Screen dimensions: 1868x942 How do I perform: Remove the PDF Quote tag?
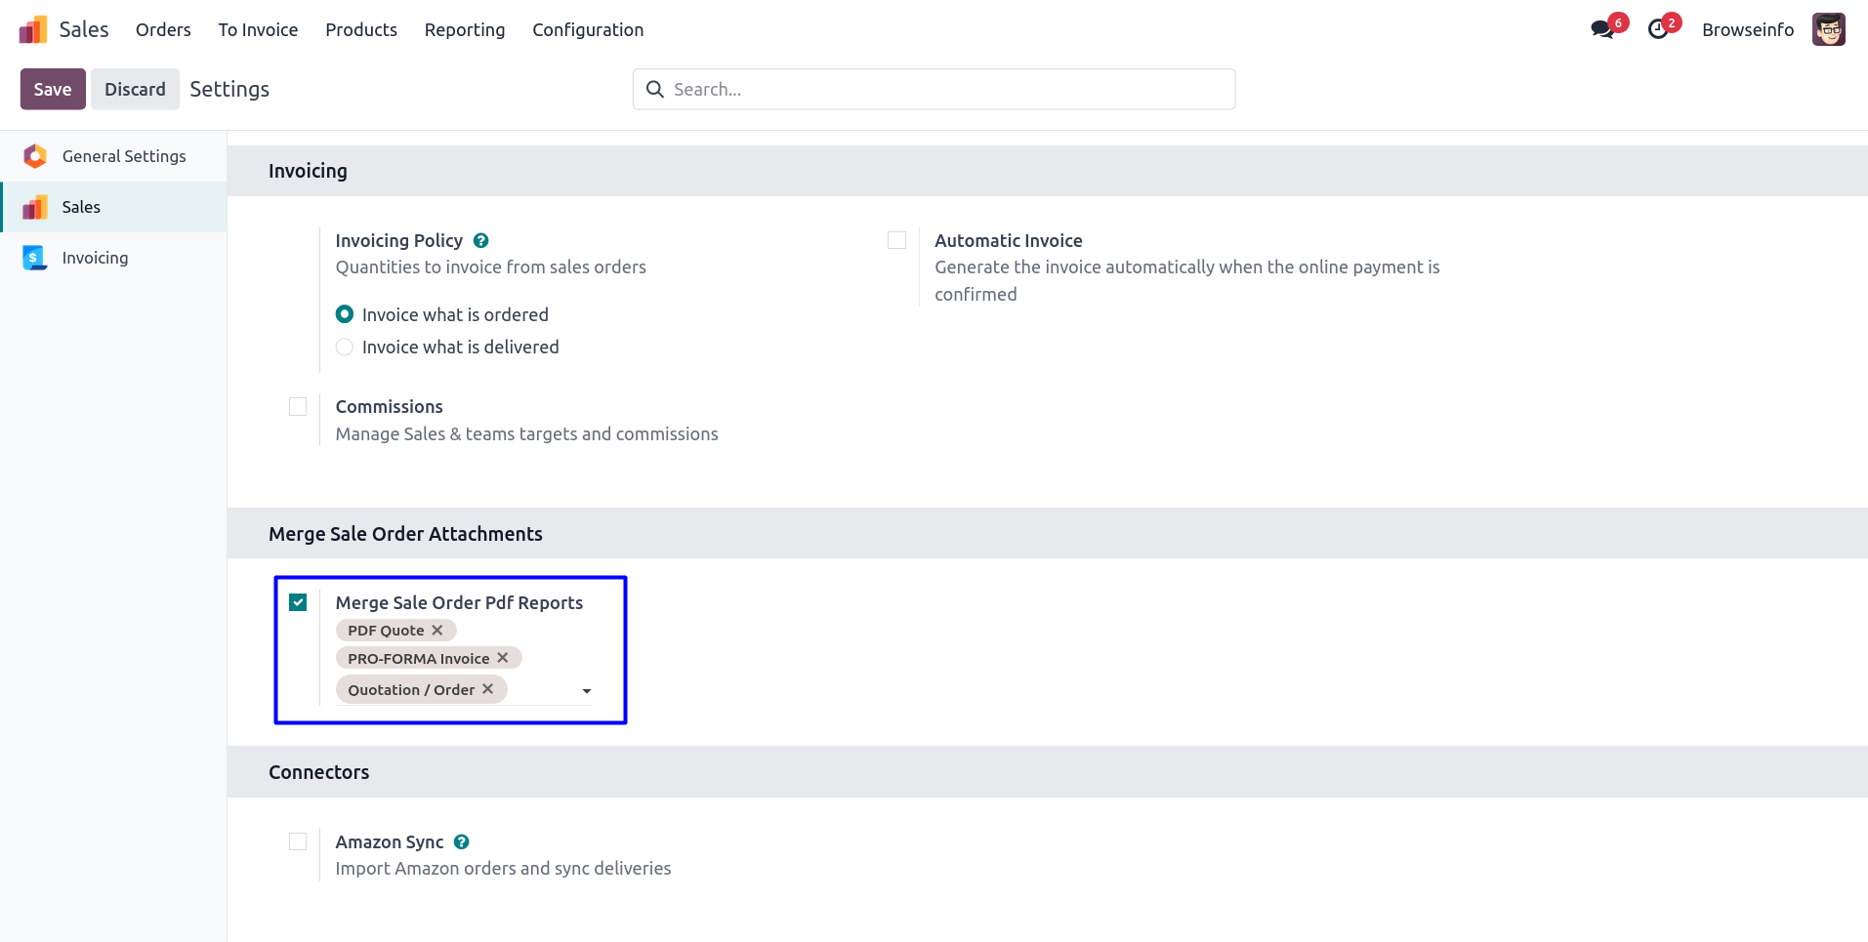pos(437,631)
